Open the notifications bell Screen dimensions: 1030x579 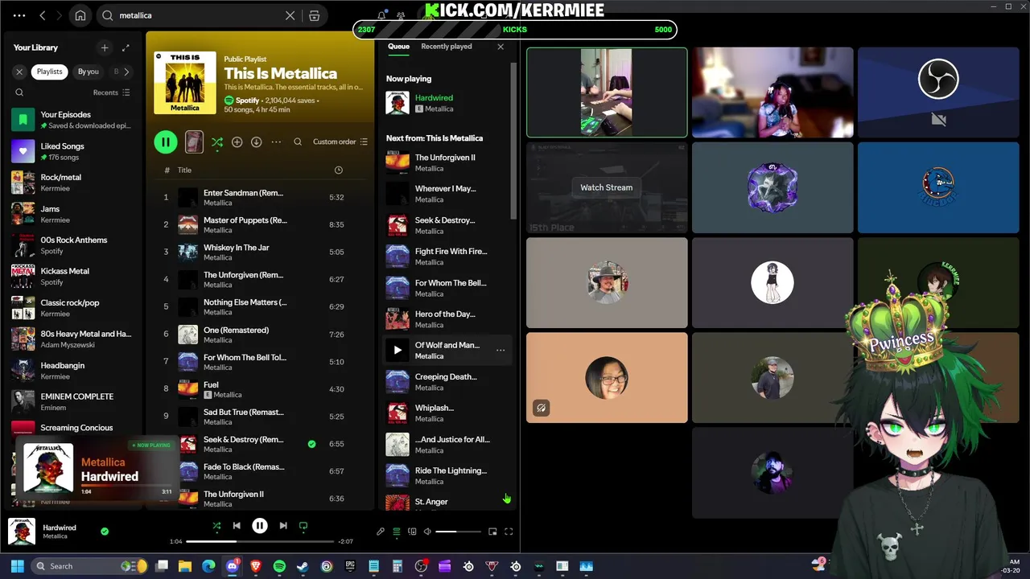[x=381, y=15]
